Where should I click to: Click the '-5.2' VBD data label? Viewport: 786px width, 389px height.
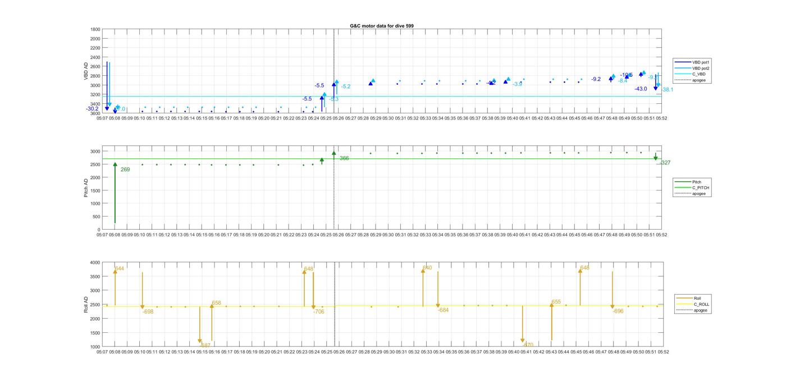[x=346, y=86]
